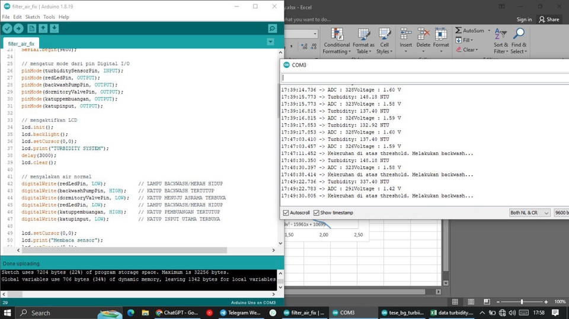This screenshot has height=319, width=569.
Task: Click scroll-right arrow in Excel horizontal scrollbar
Action: [438, 291]
